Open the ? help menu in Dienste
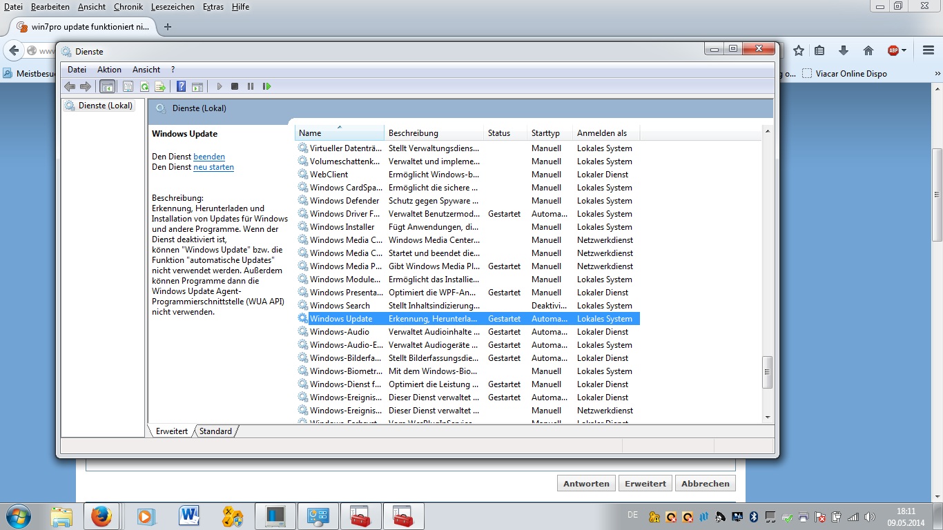 pos(173,69)
